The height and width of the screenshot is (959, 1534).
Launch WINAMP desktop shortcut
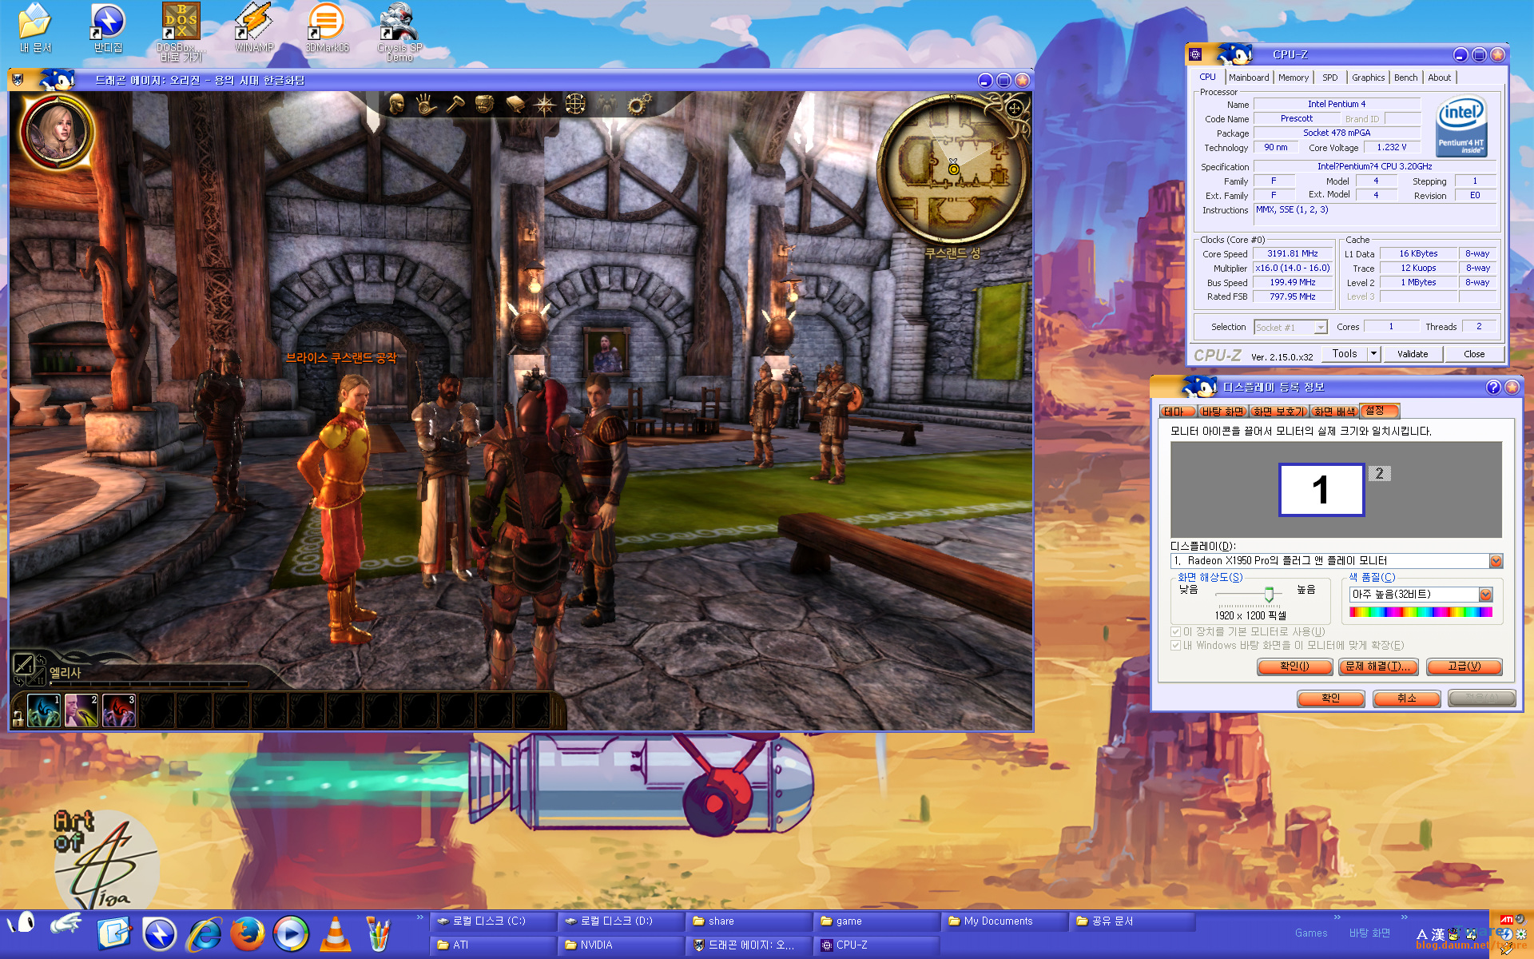(x=254, y=28)
